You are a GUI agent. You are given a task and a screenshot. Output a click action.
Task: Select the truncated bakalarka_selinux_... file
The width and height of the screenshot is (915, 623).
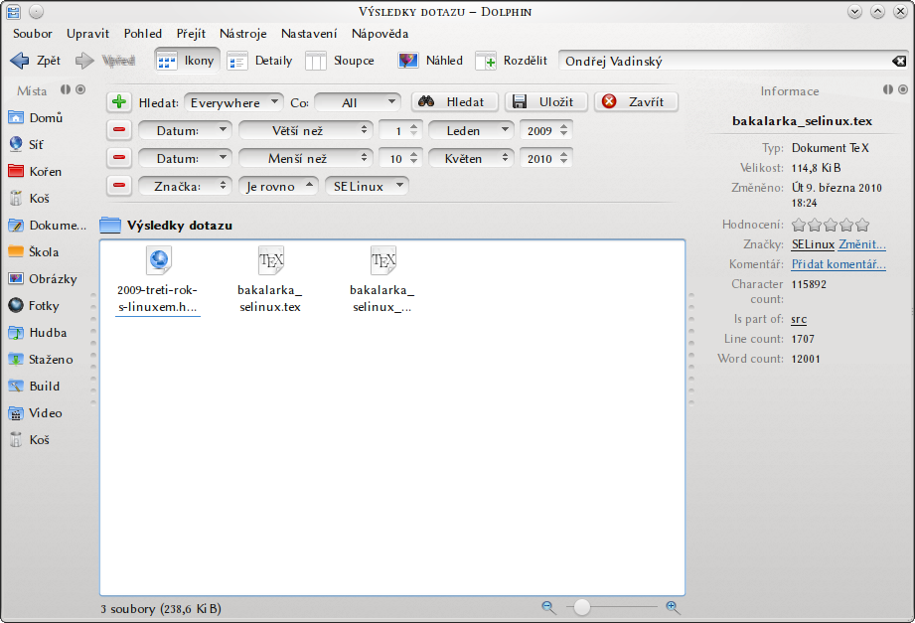coord(382,281)
